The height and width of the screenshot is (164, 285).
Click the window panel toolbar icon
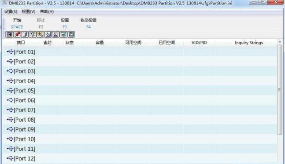click(x=71, y=34)
